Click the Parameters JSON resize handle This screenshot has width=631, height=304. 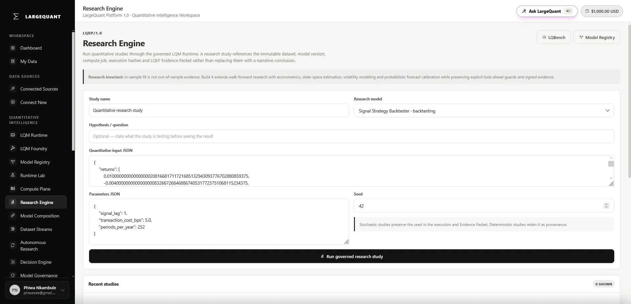point(346,242)
